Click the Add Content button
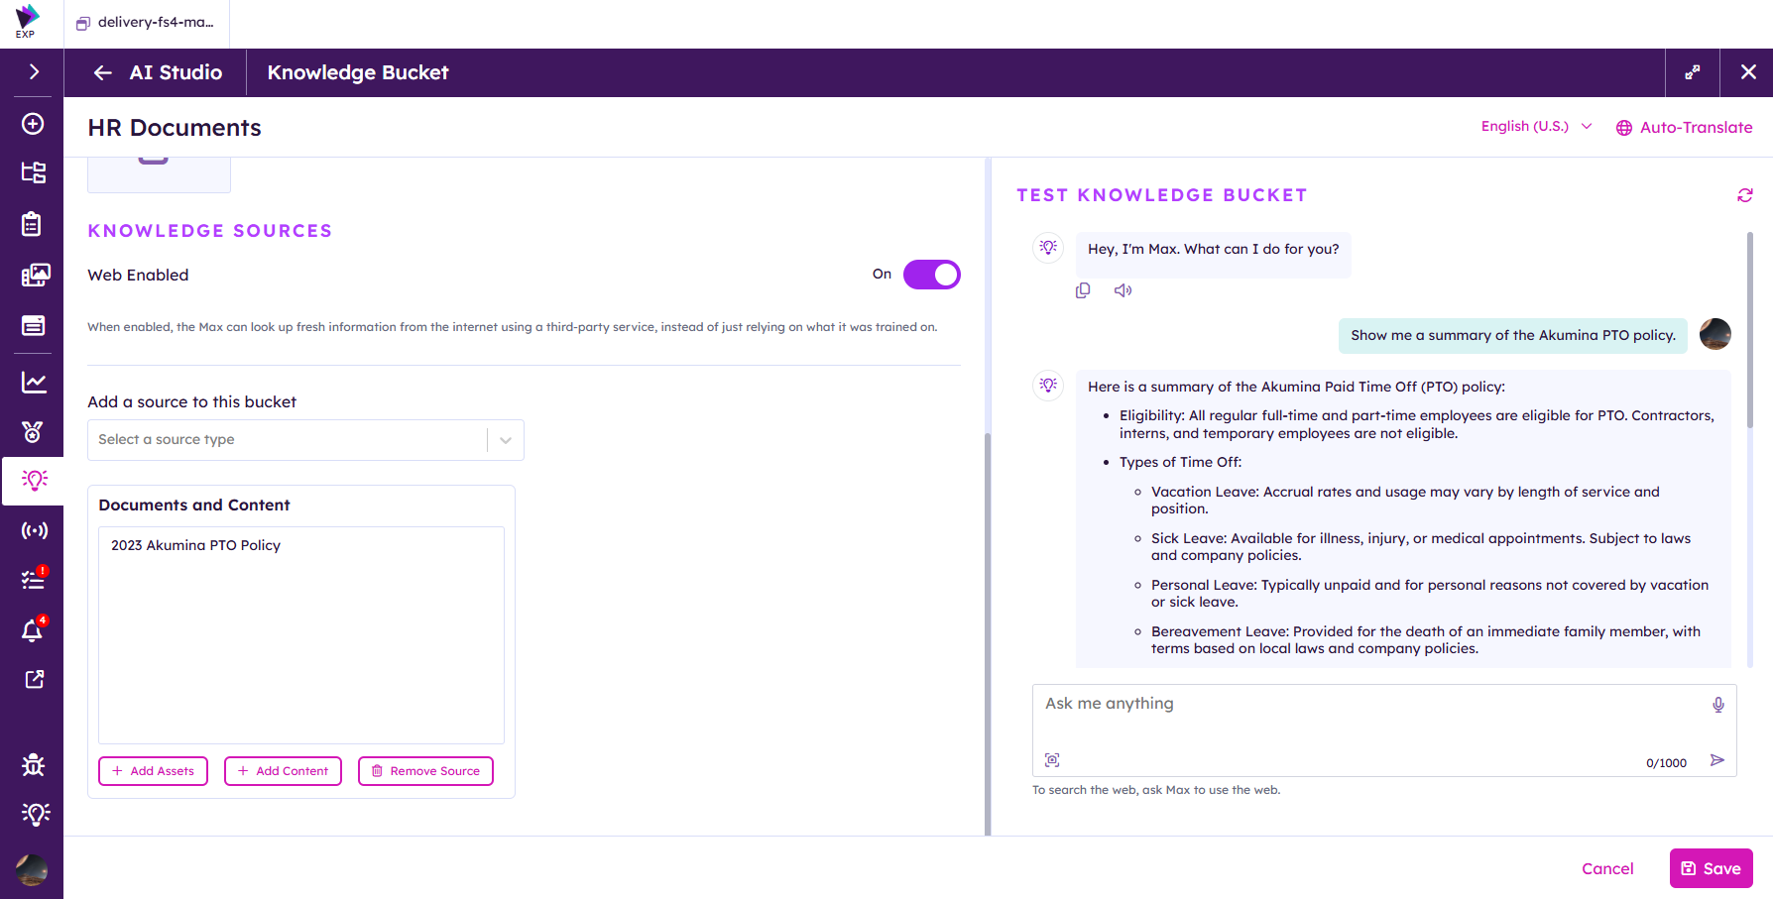 coord(283,771)
